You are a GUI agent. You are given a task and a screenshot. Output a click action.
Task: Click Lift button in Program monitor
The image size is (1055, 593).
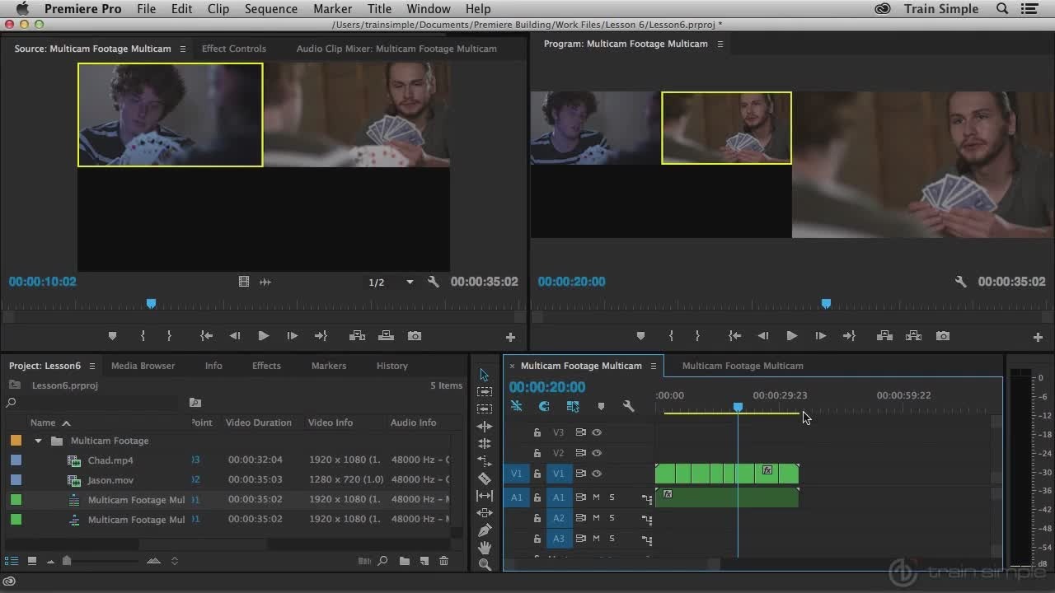pyautogui.click(x=884, y=336)
